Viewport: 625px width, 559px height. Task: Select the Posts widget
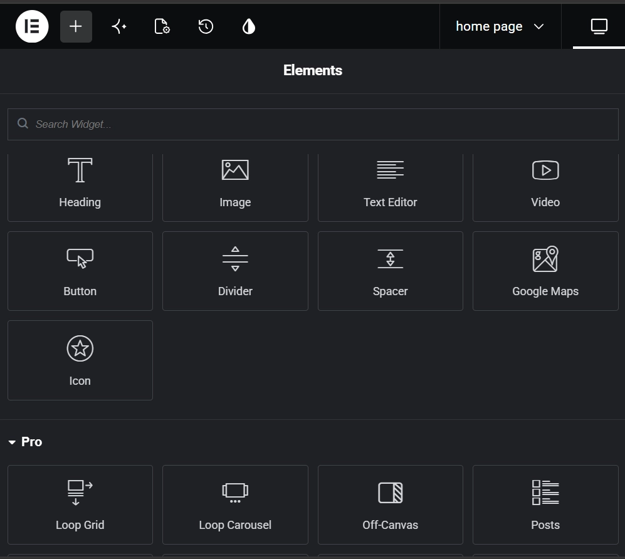545,504
